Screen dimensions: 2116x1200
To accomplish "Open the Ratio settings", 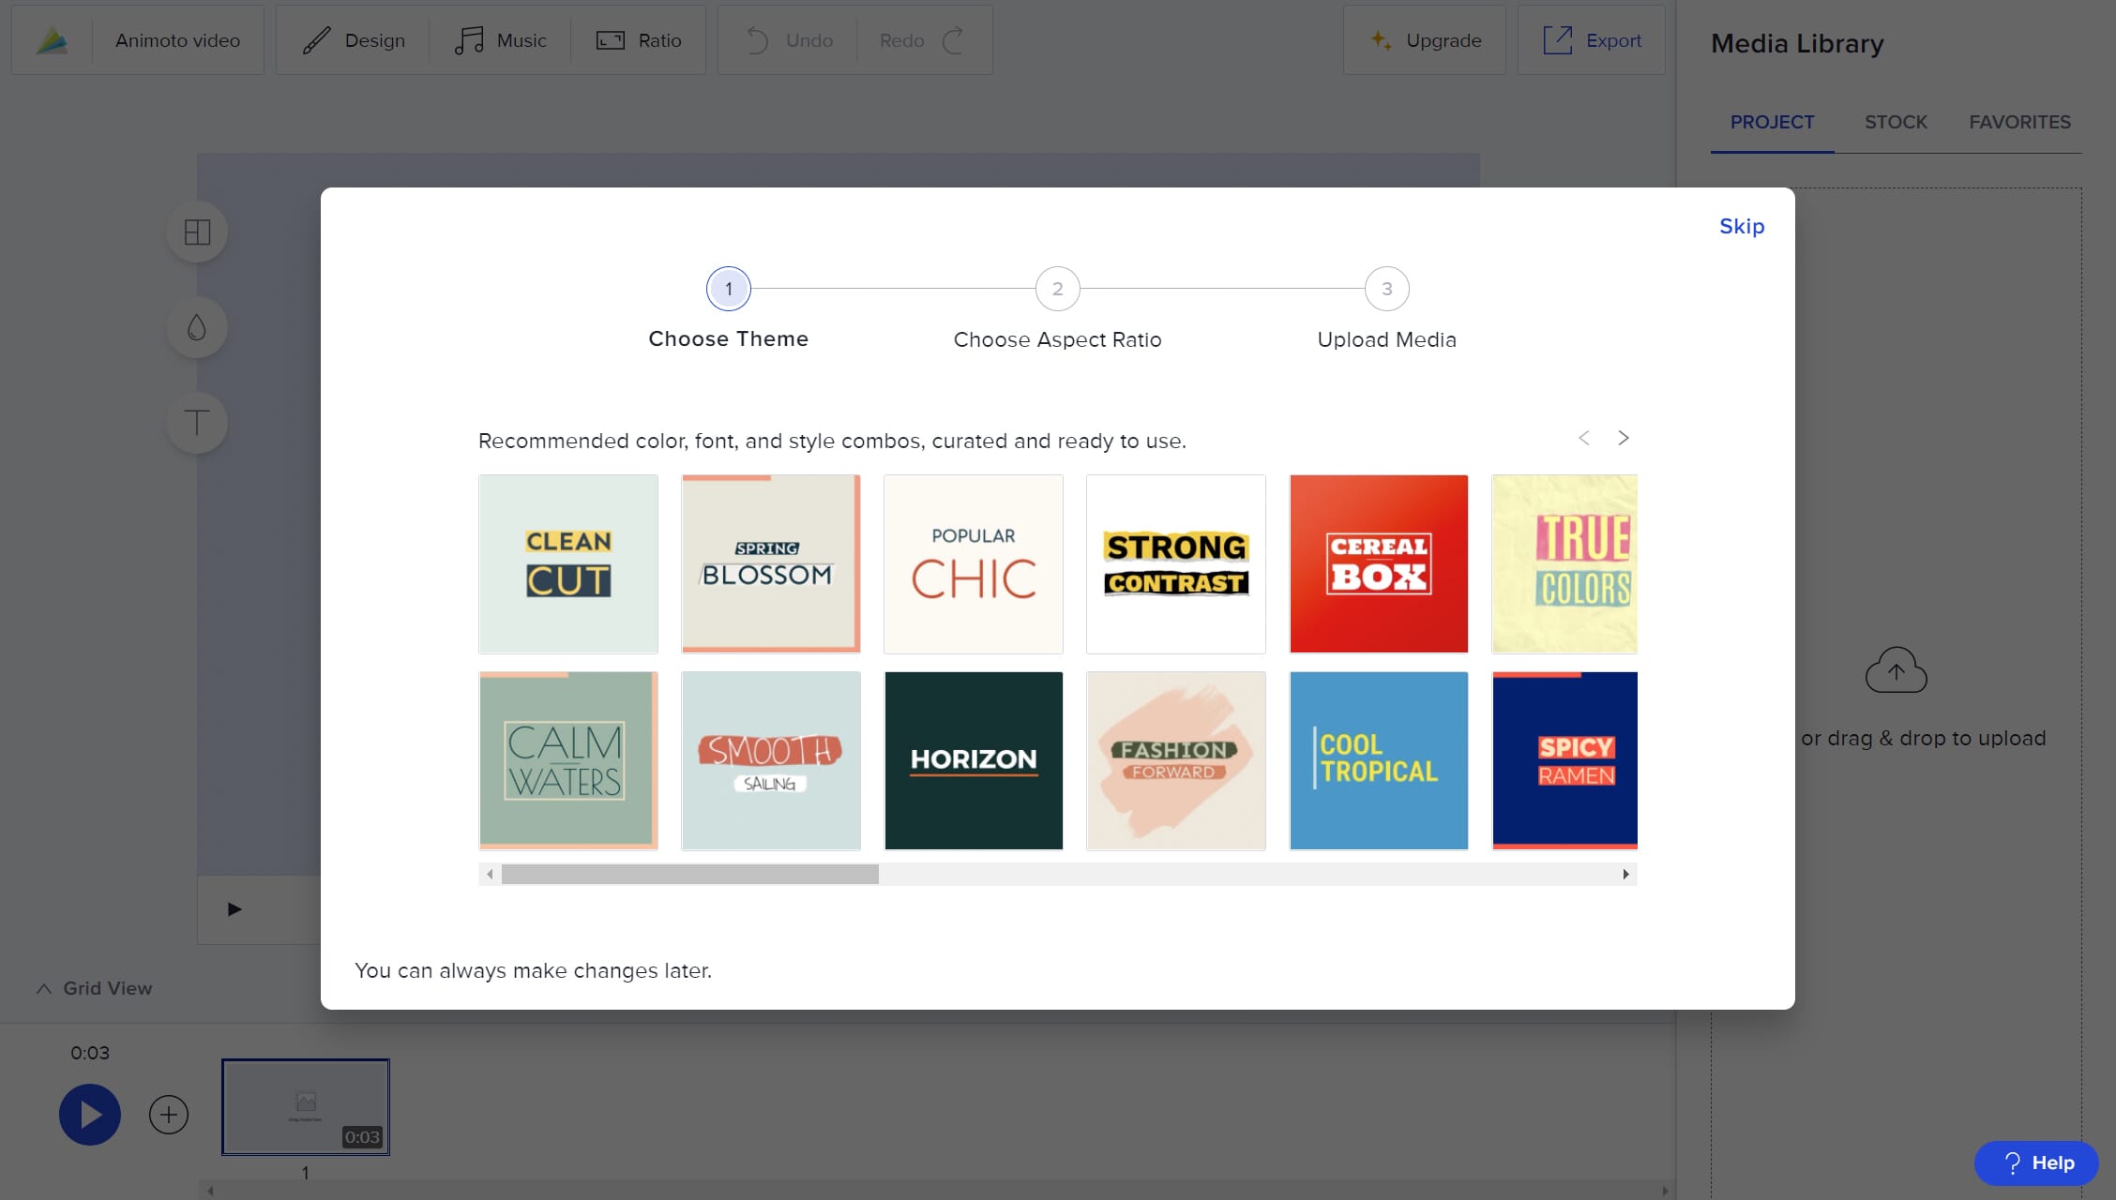I will (x=639, y=40).
